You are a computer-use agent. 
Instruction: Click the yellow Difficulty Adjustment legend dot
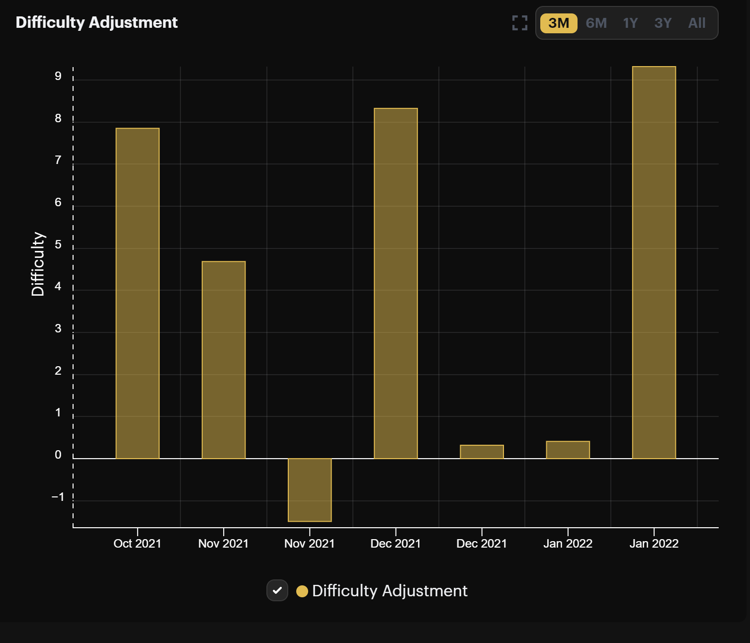302,591
